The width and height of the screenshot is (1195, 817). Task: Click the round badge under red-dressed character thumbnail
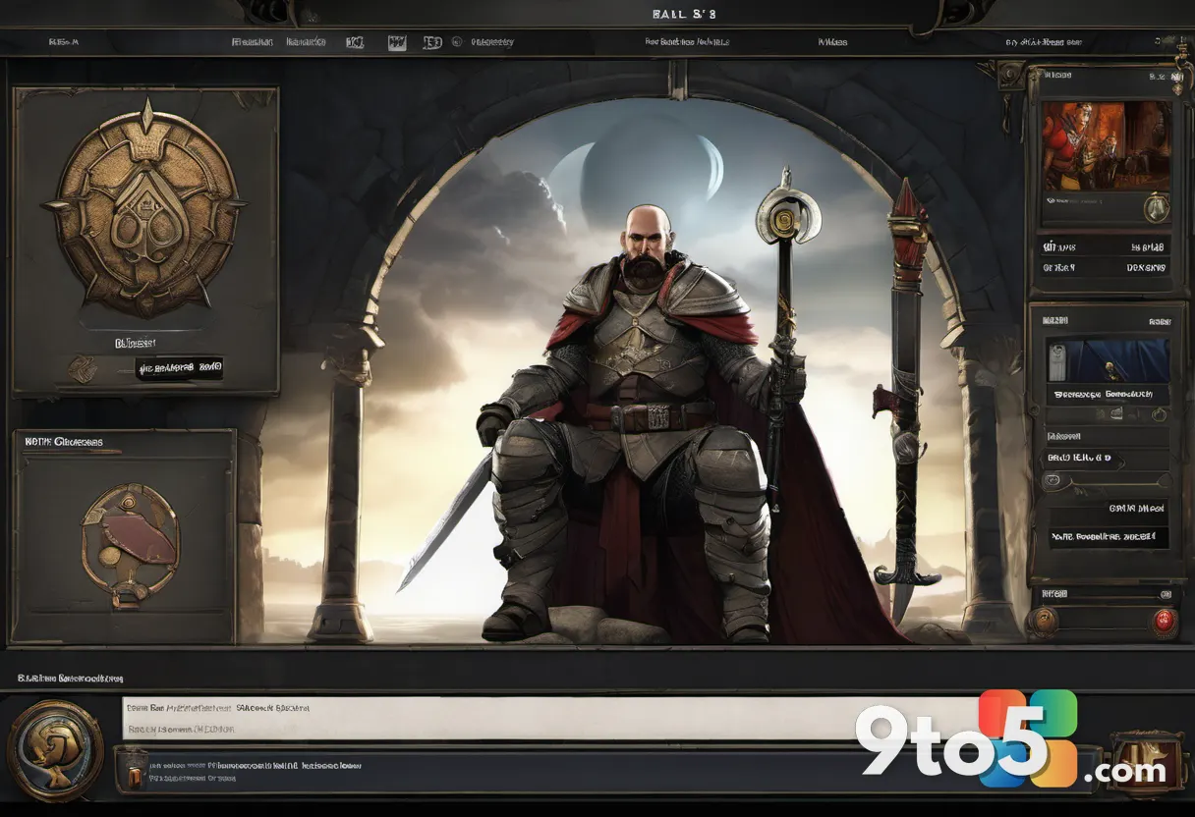click(x=1157, y=207)
